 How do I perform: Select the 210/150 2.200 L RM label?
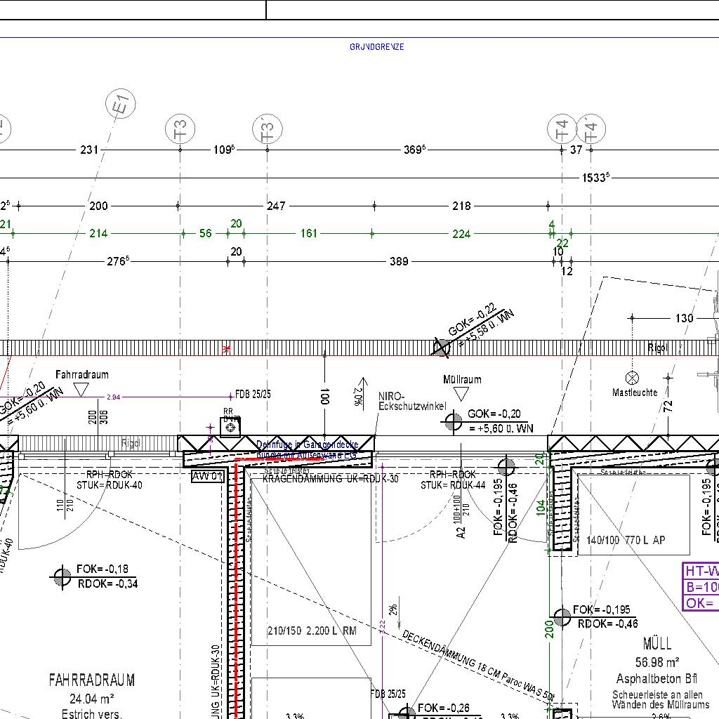point(312,631)
